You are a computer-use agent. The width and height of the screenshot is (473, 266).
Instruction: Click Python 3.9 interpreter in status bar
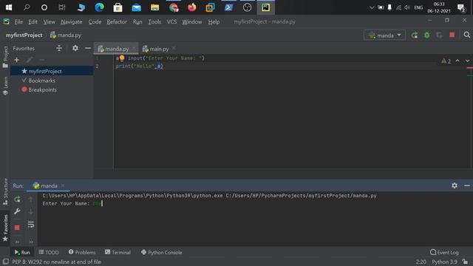(444, 262)
